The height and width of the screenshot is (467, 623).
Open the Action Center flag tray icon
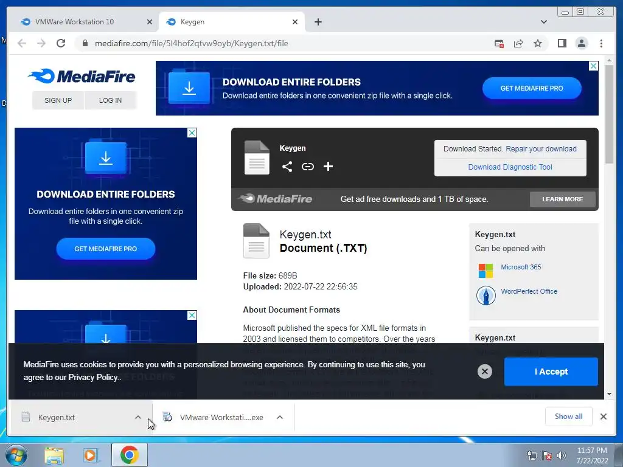click(547, 455)
